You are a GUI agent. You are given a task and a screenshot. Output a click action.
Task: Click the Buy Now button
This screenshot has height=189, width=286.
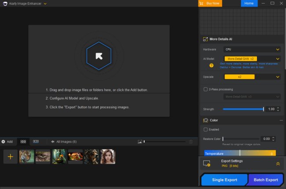pyautogui.click(x=210, y=4)
